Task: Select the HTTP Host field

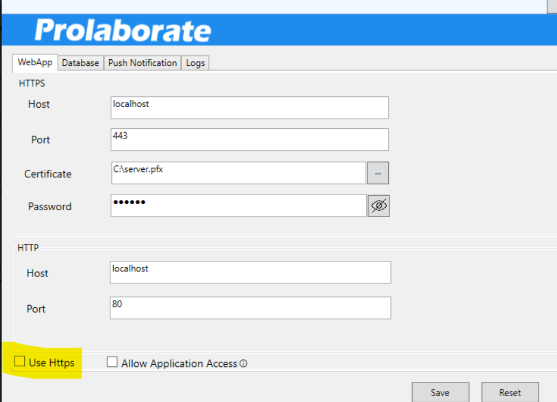Action: [250, 272]
